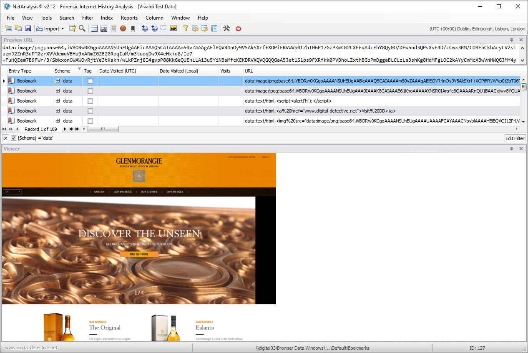The image size is (528, 353).
Task: Go to the first record navigator button
Action: 5,129
